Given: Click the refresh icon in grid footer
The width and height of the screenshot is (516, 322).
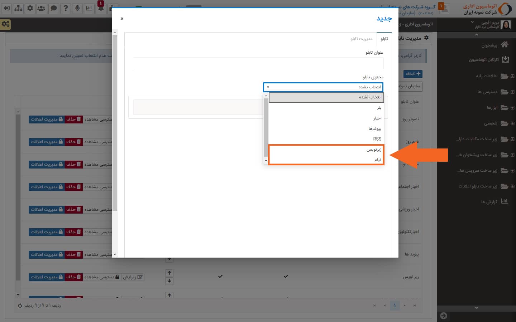Looking at the screenshot, I should click(x=20, y=306).
